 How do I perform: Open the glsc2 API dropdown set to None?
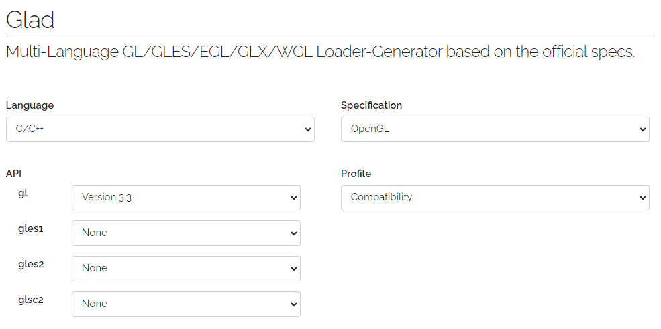(186, 304)
